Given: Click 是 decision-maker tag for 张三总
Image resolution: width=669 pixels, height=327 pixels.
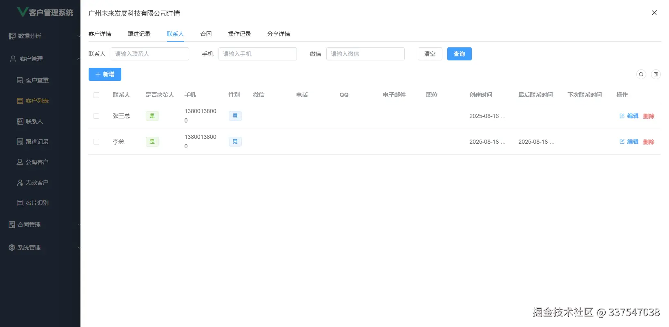Looking at the screenshot, I should point(152,116).
